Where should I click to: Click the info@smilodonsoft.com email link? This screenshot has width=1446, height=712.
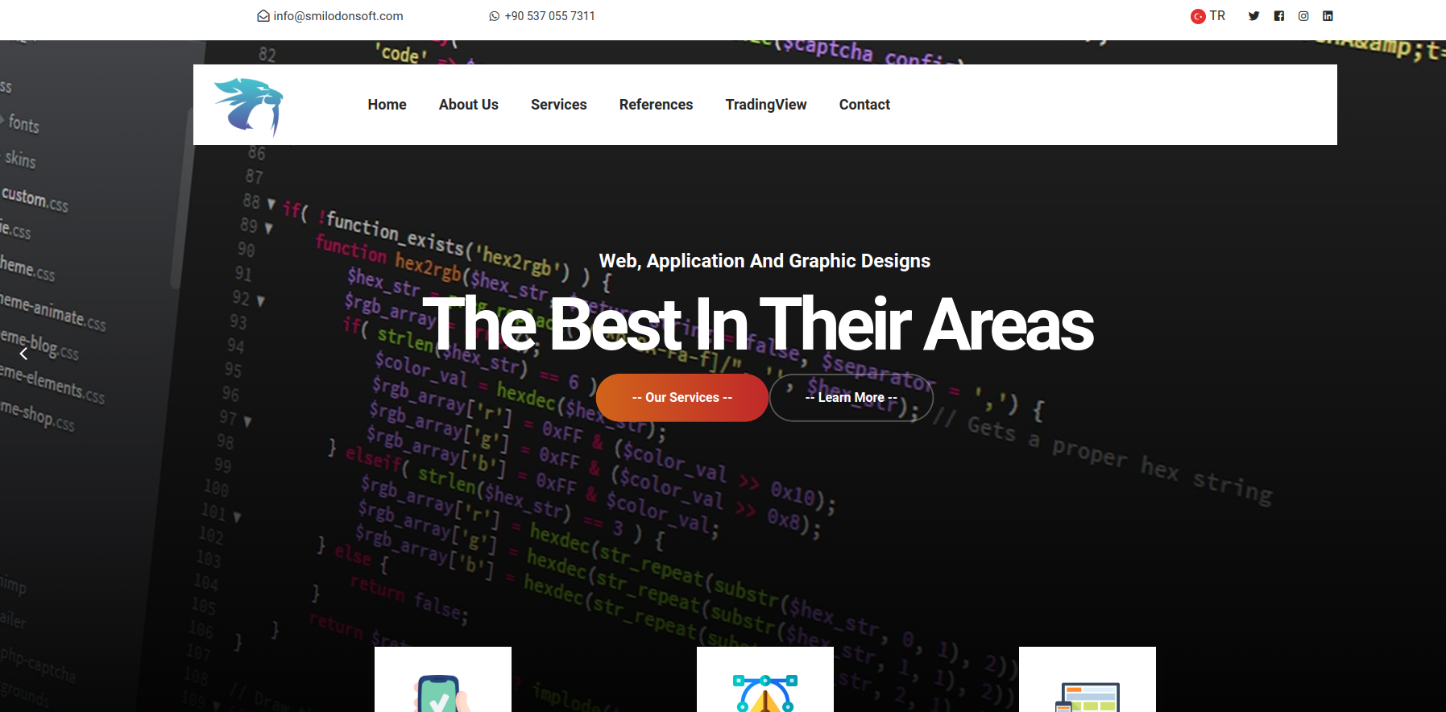[x=330, y=16]
